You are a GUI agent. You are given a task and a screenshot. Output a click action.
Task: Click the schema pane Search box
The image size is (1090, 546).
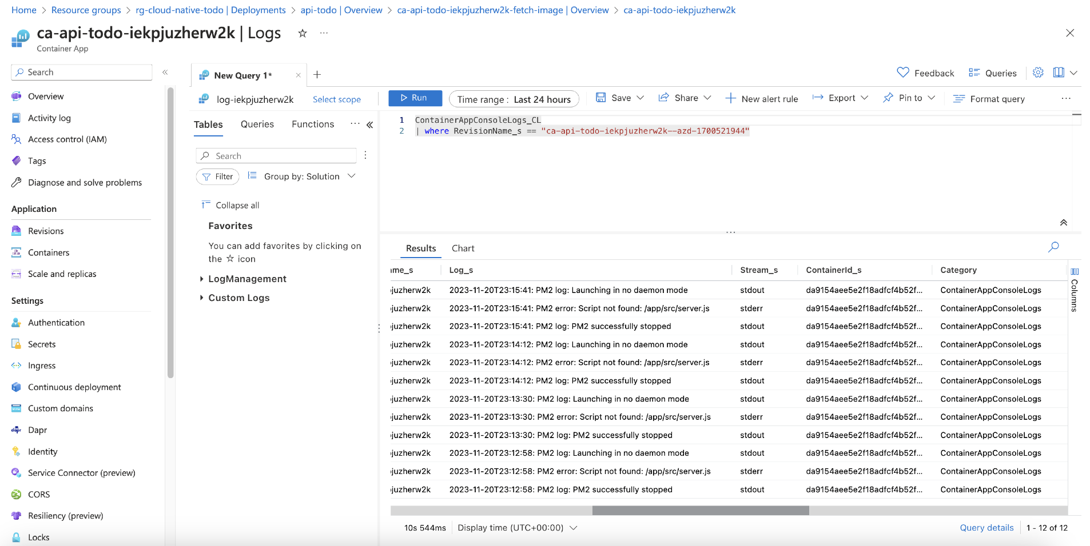pos(276,156)
